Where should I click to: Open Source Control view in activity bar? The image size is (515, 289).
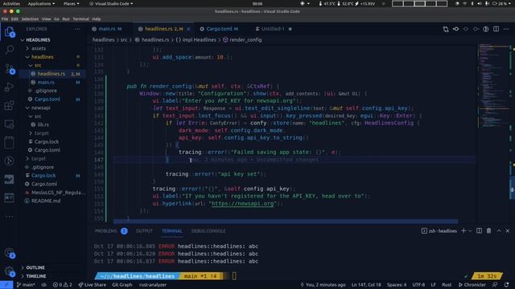(9, 68)
